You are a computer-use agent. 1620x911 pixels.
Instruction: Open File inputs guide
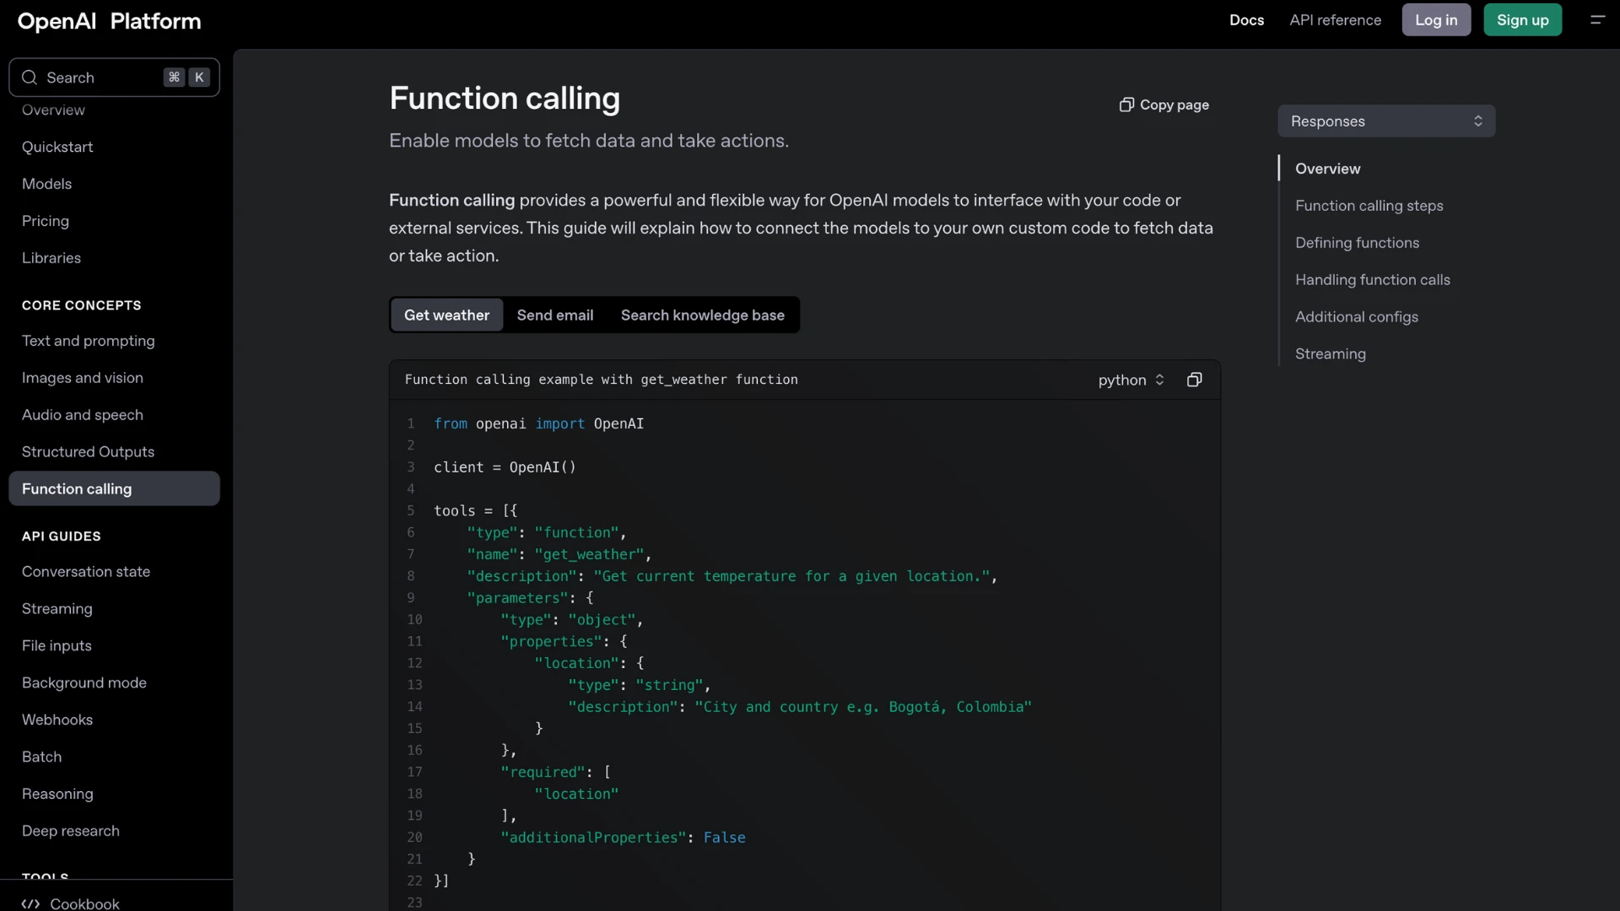tap(57, 646)
